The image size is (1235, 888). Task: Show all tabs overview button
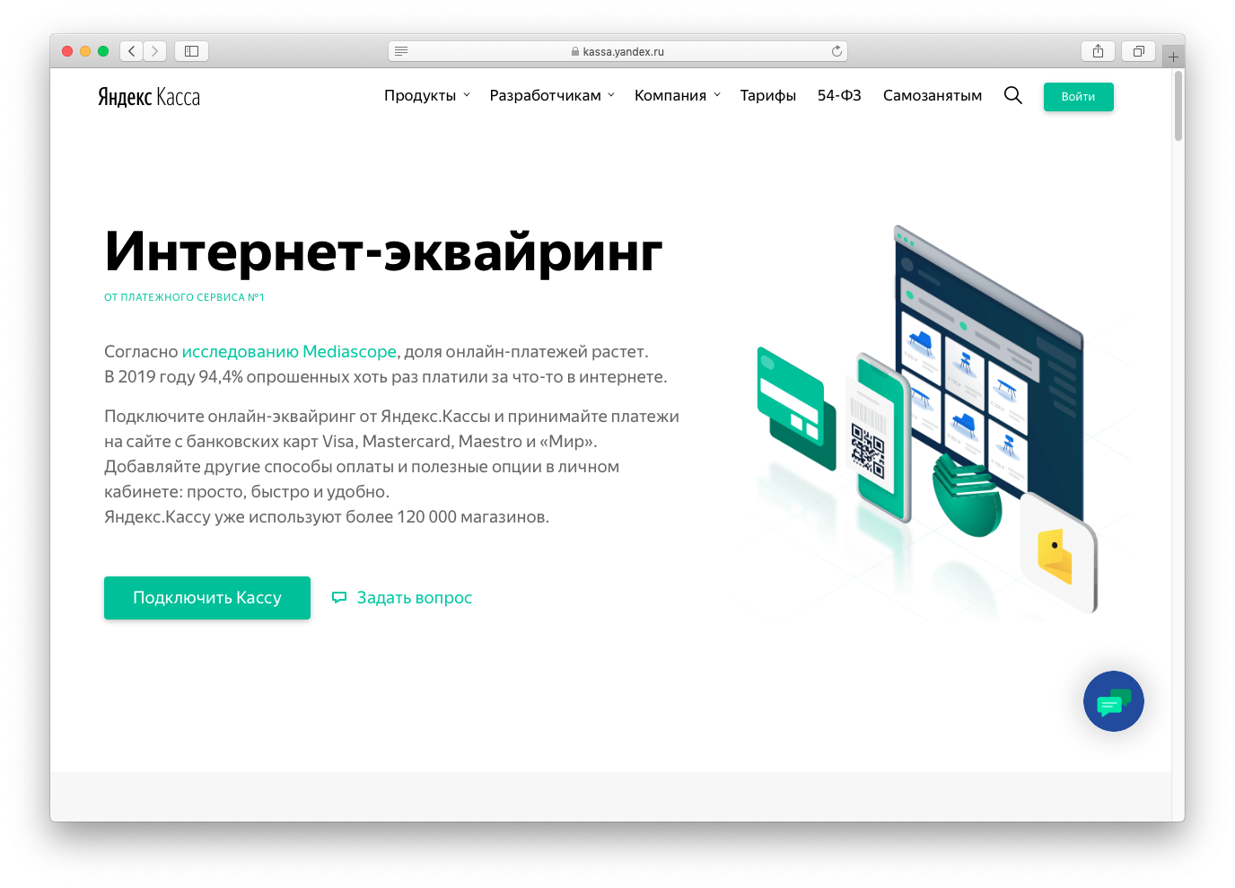[1138, 51]
